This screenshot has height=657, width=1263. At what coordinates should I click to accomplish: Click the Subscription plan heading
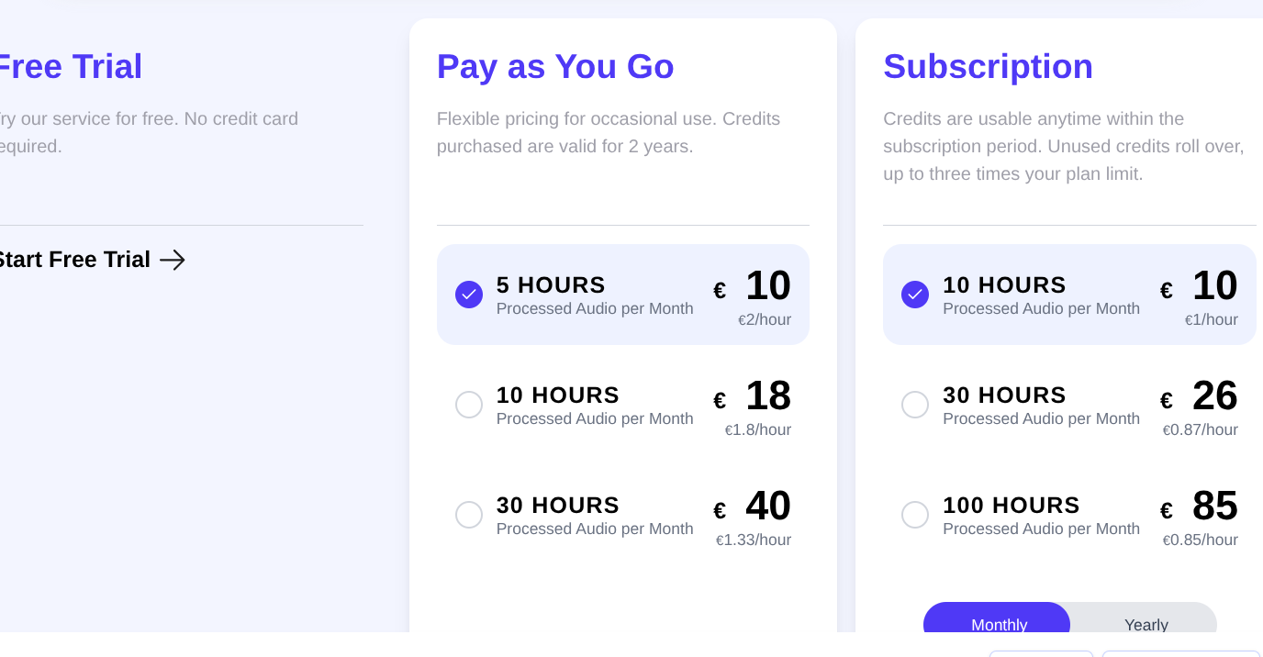(x=988, y=67)
